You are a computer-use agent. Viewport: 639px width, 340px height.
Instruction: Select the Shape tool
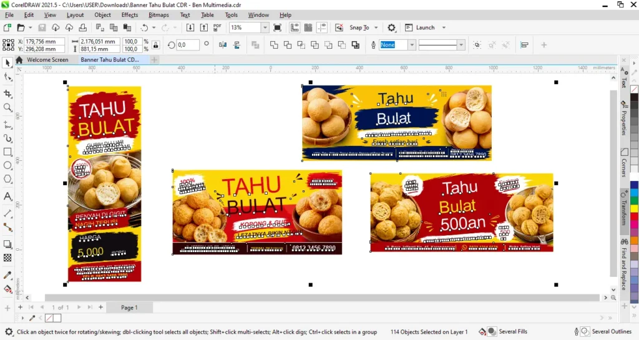point(7,77)
